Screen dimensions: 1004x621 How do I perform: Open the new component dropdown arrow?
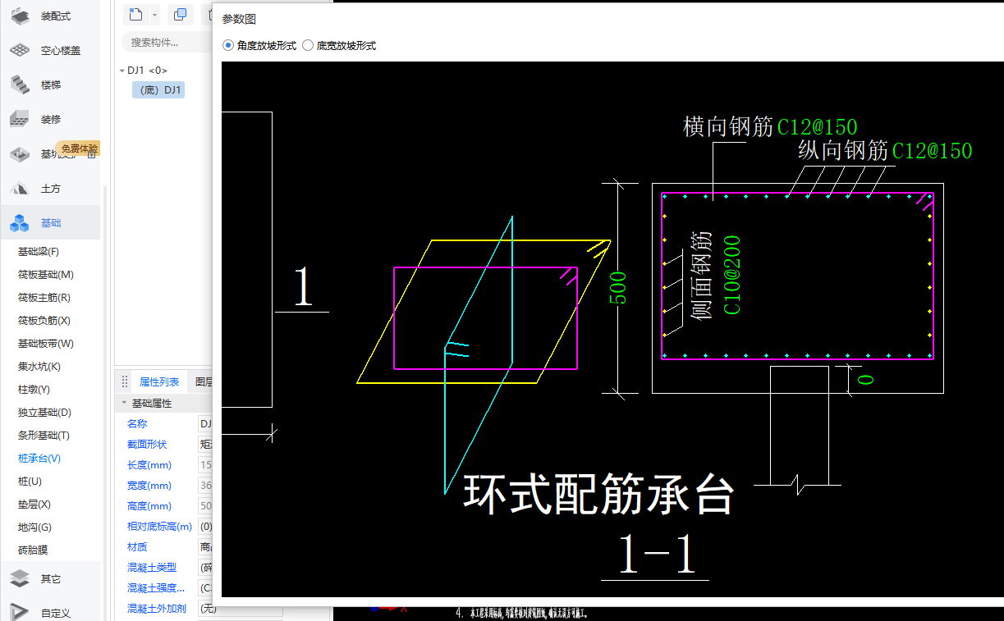154,15
